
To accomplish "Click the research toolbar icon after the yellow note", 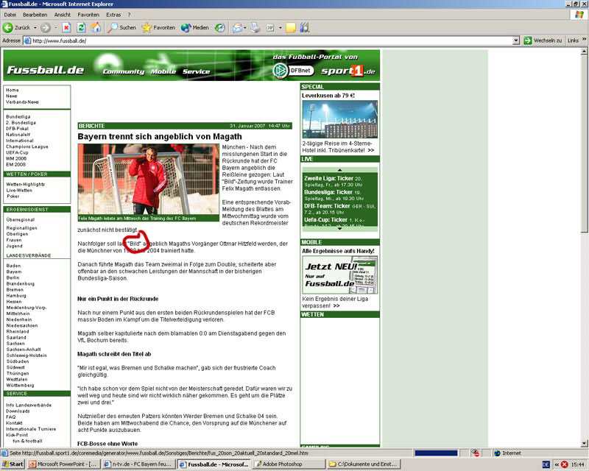I will click(304, 27).
